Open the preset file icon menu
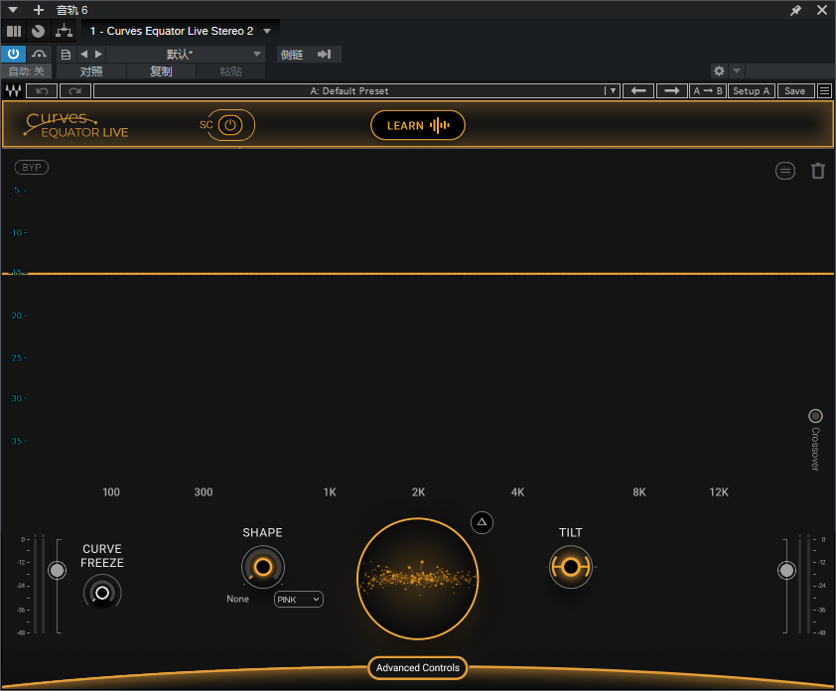The width and height of the screenshot is (836, 691). [x=66, y=55]
